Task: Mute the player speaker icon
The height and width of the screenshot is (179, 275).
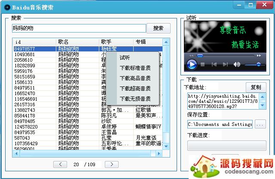Action: pos(237,65)
